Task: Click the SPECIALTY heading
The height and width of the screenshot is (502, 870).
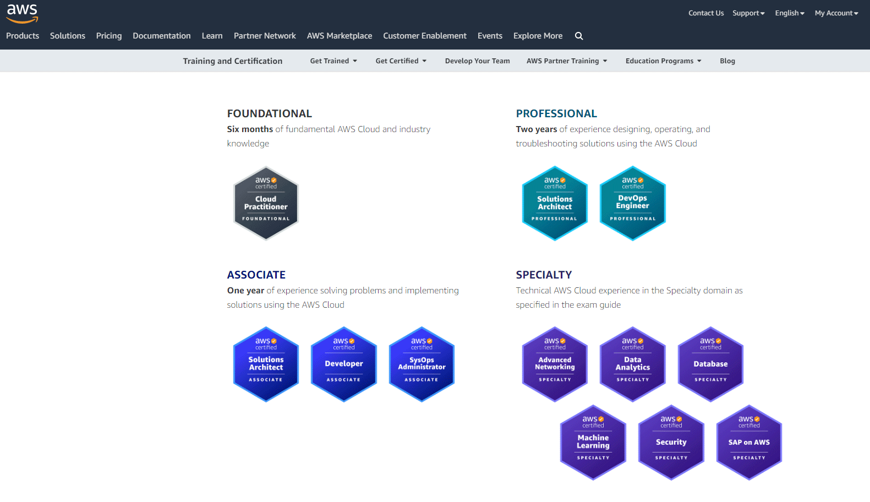Action: point(544,275)
